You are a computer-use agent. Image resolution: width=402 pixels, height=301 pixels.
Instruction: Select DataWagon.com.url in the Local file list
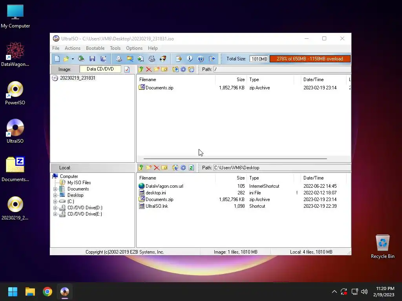pyautogui.click(x=164, y=186)
